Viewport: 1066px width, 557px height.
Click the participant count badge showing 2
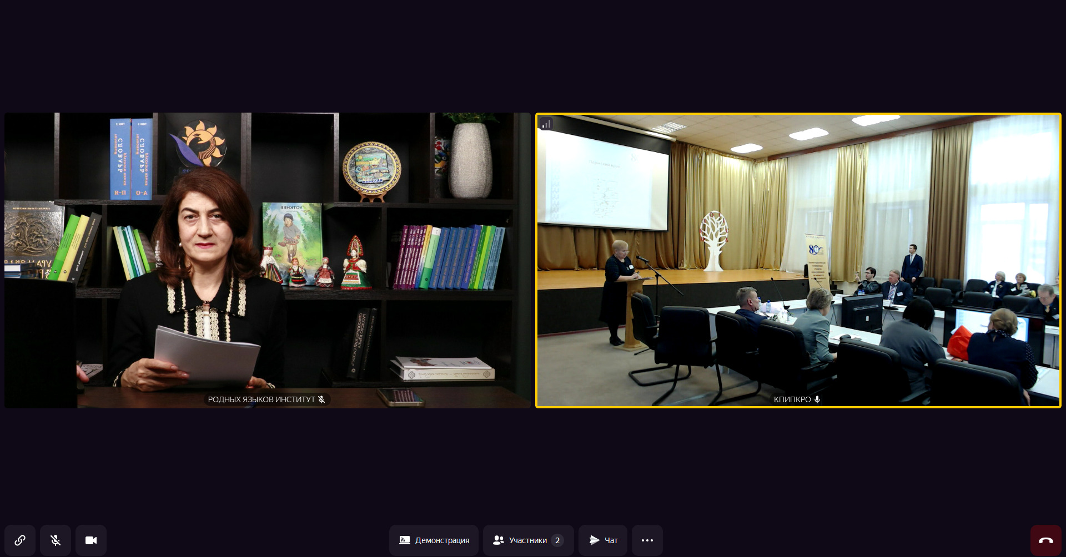(557, 540)
